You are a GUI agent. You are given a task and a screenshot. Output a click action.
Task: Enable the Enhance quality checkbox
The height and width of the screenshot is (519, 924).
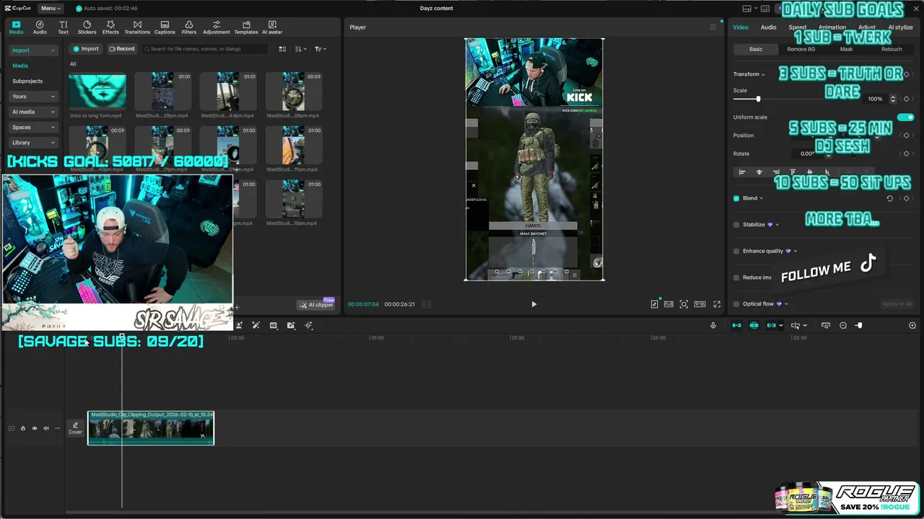click(736, 251)
